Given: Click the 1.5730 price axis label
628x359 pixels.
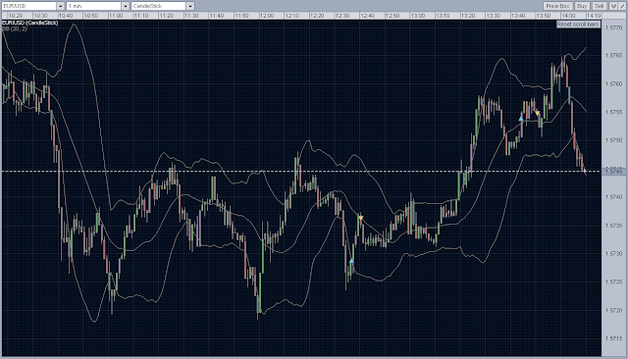Looking at the screenshot, I should (x=613, y=254).
